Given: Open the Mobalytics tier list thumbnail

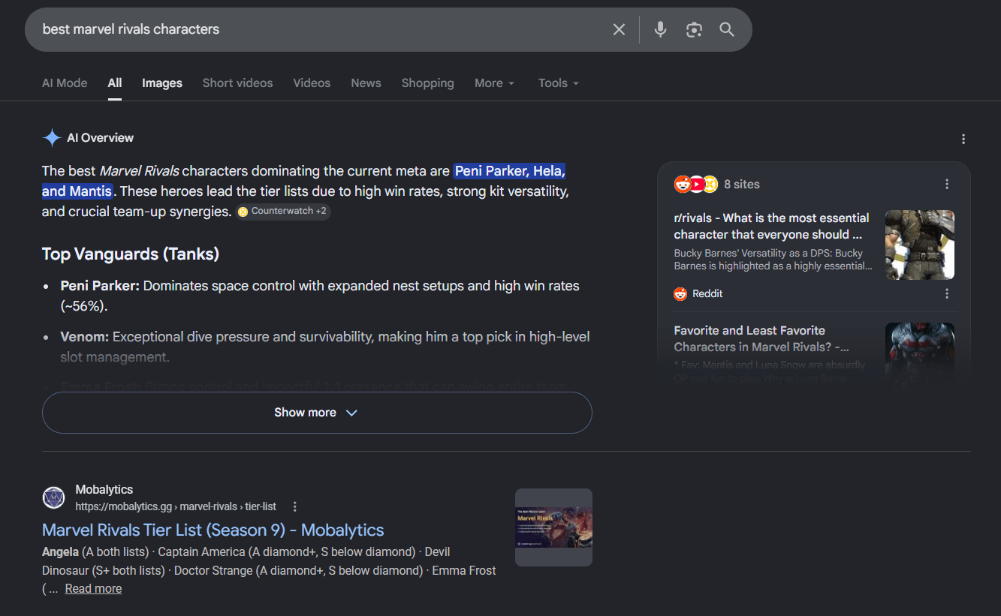Looking at the screenshot, I should click(553, 527).
